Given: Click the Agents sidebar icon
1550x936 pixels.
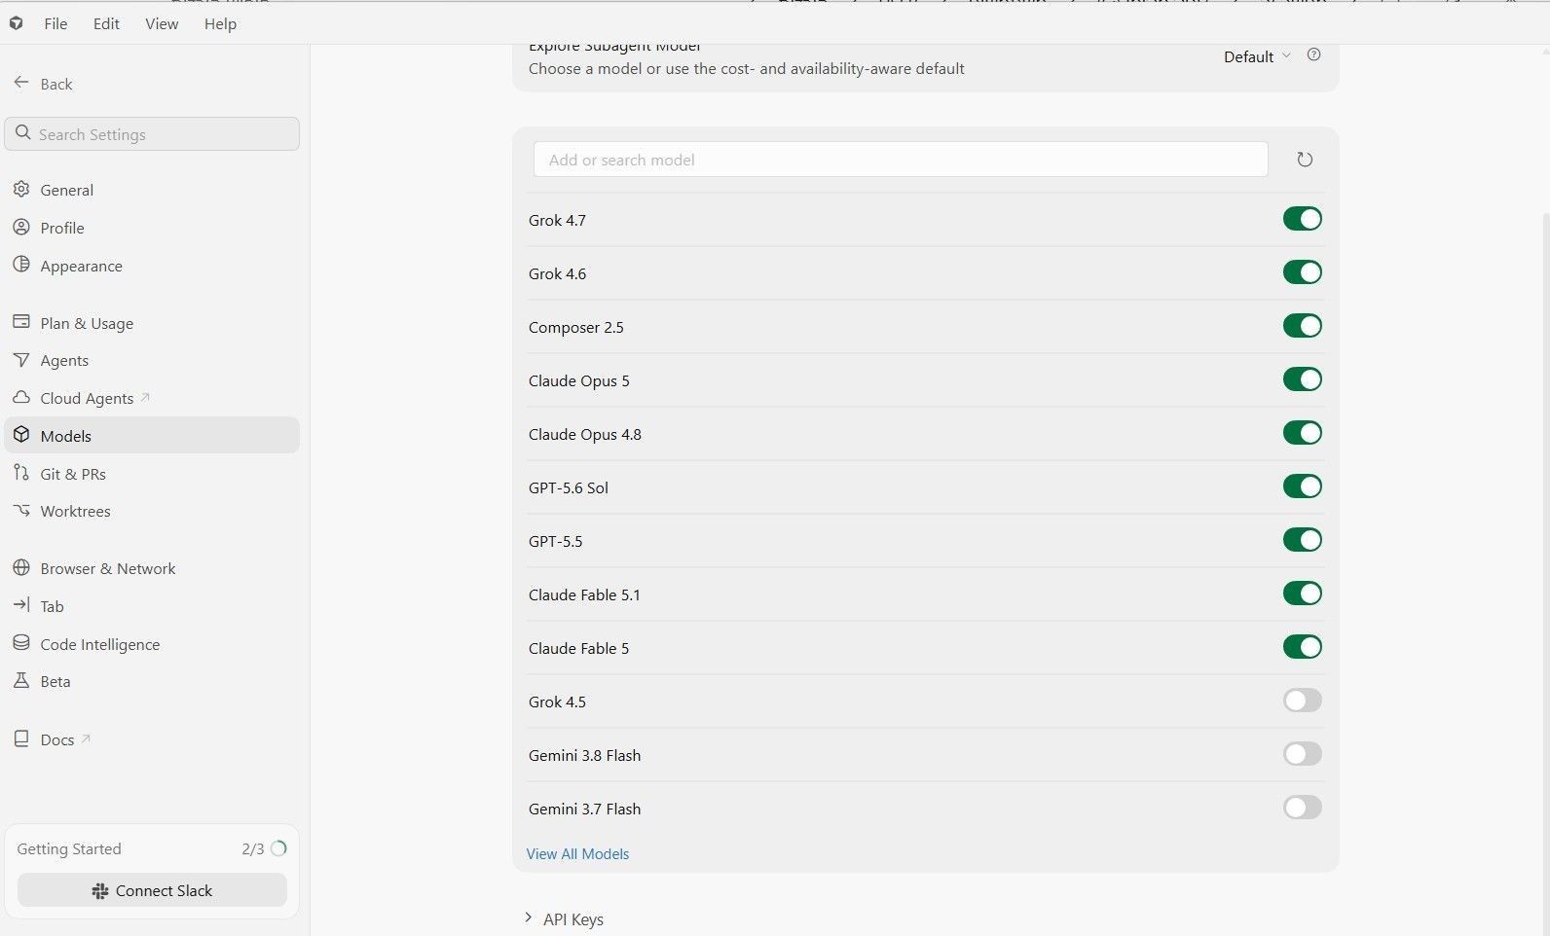Looking at the screenshot, I should 21,360.
